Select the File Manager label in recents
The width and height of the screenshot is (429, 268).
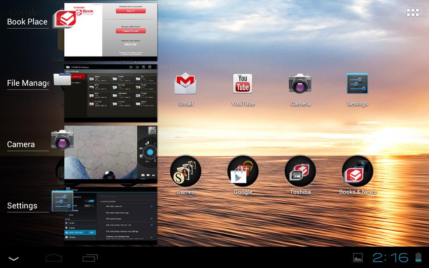pos(28,83)
